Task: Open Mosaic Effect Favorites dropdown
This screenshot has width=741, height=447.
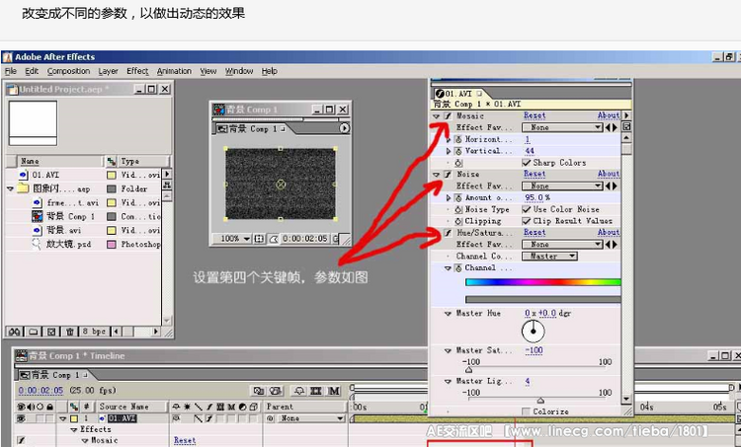Action: tap(562, 127)
